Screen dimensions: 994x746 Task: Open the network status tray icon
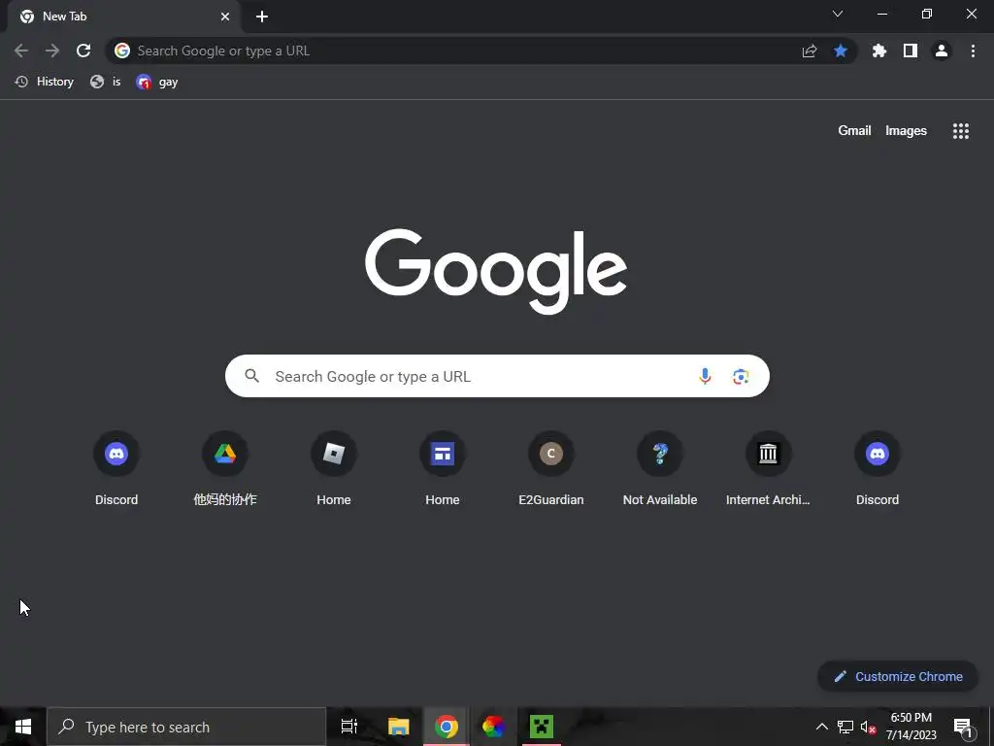pyautogui.click(x=845, y=727)
